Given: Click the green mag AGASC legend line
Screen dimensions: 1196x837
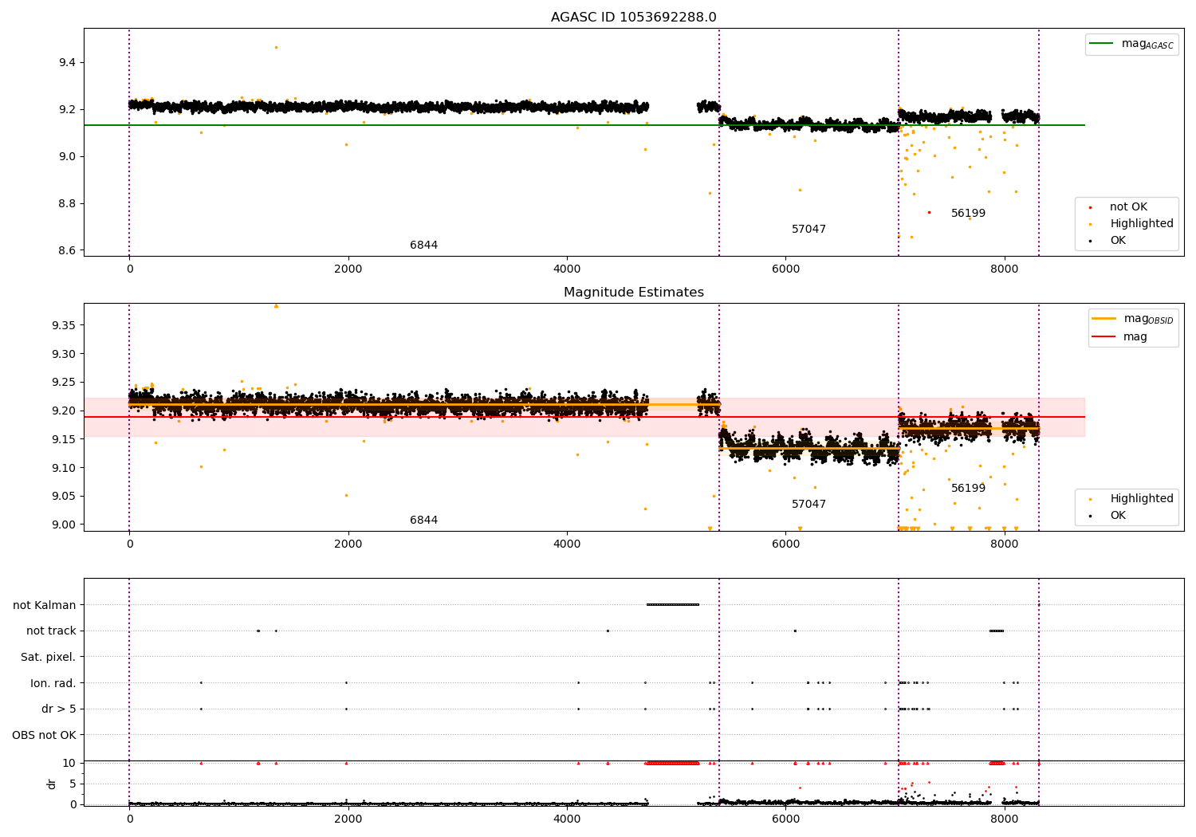Looking at the screenshot, I should 1103,44.
